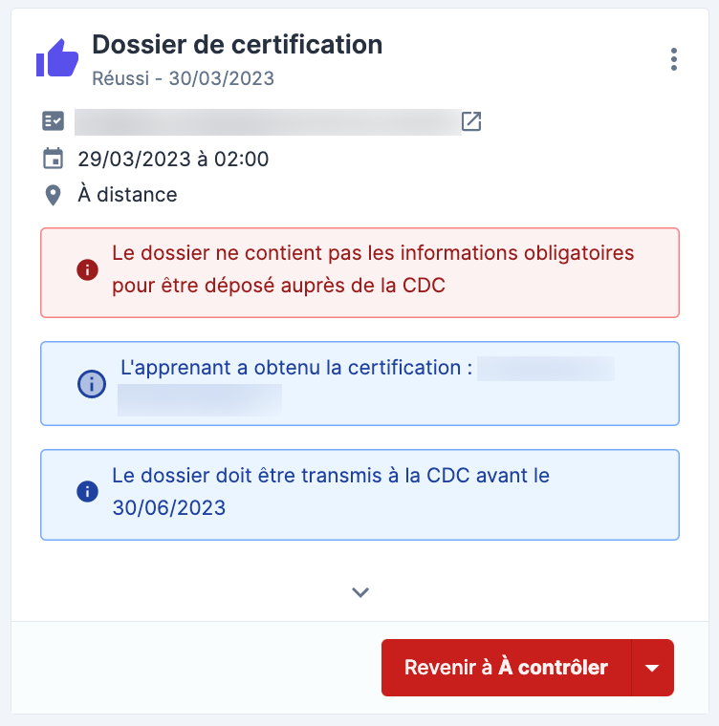719x726 pixels.
Task: Click the blurred certification name link
Action: click(268, 122)
